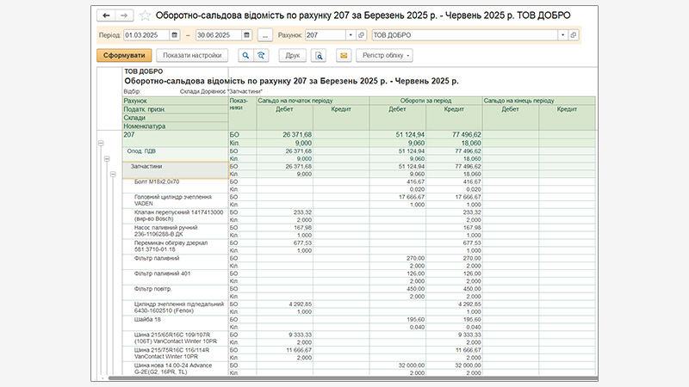Open print preview icon next to Друк

(x=319, y=55)
